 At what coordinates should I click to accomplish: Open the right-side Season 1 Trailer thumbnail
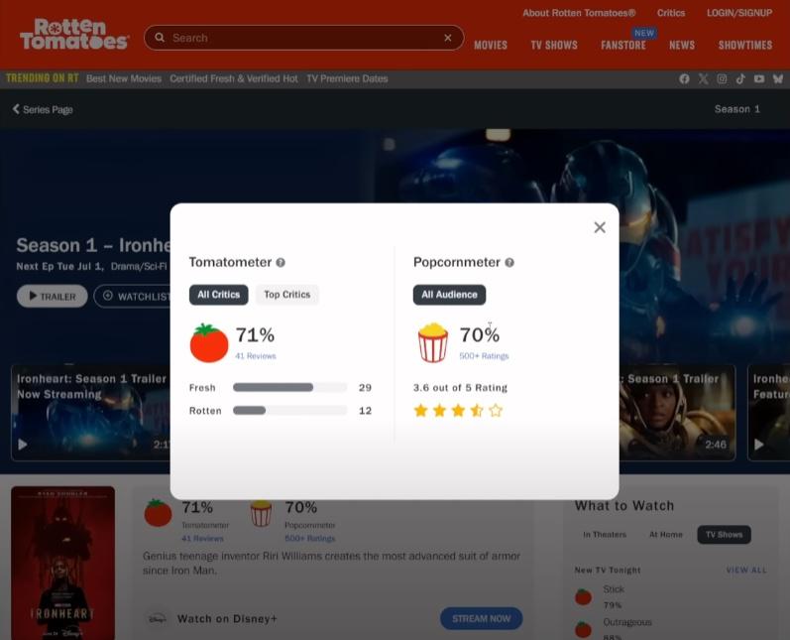[x=677, y=412]
